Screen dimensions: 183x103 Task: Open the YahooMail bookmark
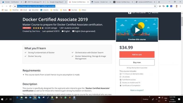[x=34, y=10]
